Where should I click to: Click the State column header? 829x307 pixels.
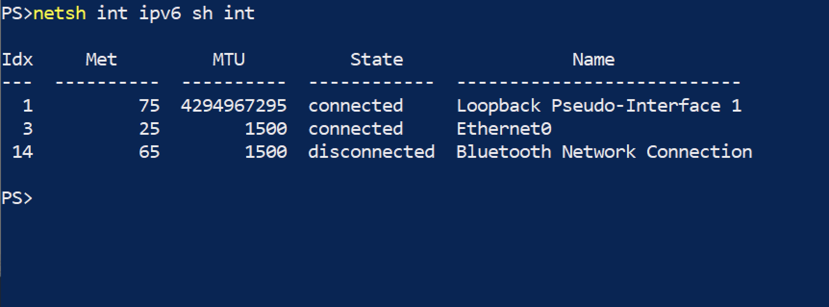coord(377,60)
